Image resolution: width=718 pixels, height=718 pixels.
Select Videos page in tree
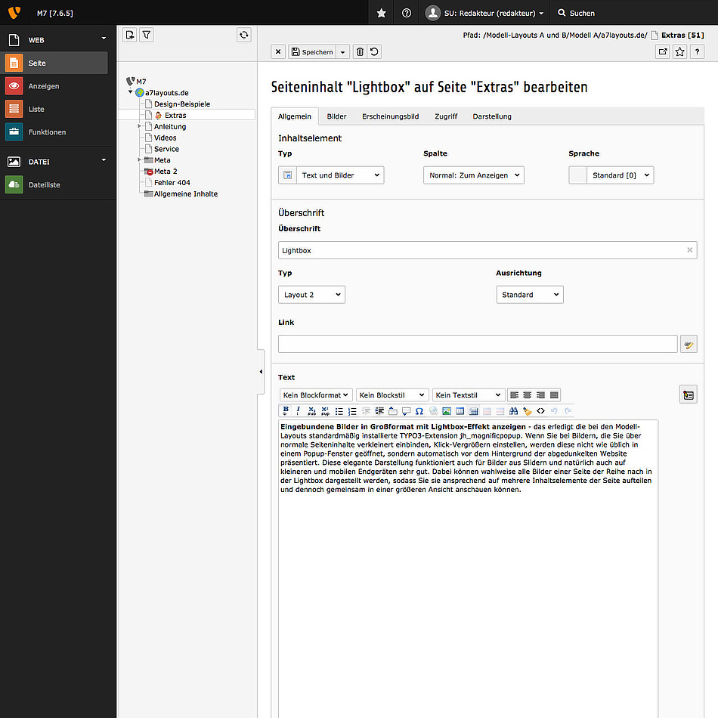165,138
